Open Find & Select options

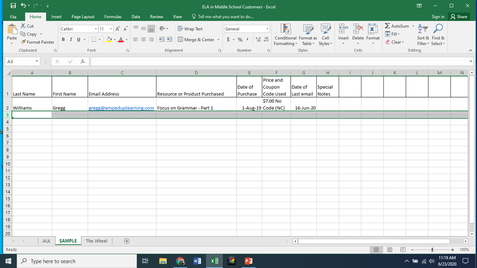(438, 35)
